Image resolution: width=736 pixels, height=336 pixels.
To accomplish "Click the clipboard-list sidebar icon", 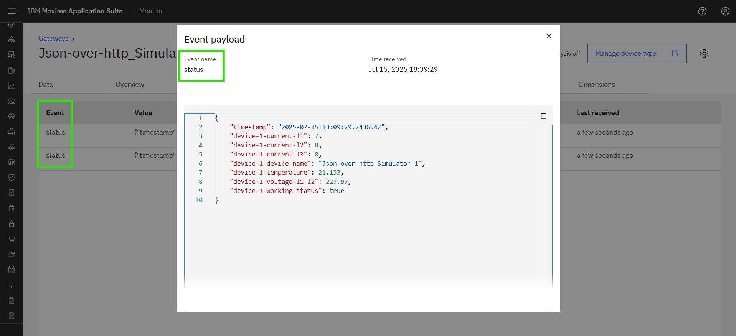I will (x=12, y=316).
